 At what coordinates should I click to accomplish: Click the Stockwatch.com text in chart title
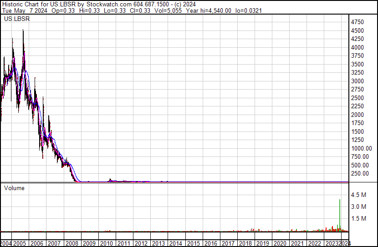click(x=109, y=5)
